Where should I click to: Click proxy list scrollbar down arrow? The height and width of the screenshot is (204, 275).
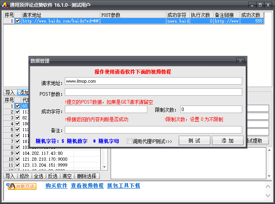tap(104, 167)
